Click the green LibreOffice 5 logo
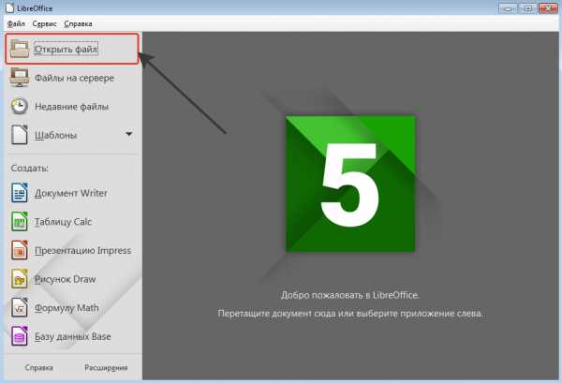 [x=350, y=184]
